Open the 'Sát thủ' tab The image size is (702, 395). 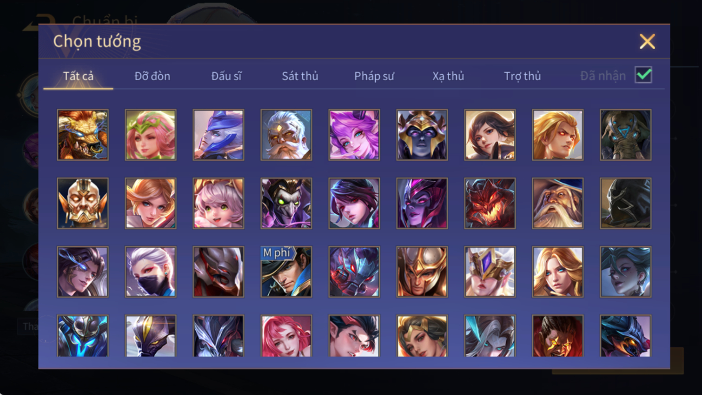pos(300,76)
